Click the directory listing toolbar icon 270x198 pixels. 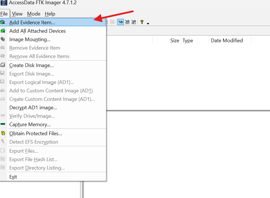(112, 22)
